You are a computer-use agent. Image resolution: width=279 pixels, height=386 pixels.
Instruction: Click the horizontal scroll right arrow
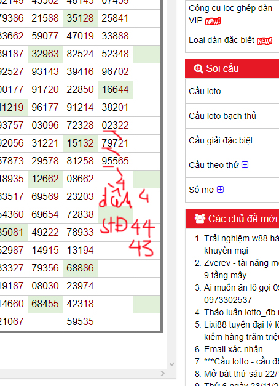tap(162, 374)
